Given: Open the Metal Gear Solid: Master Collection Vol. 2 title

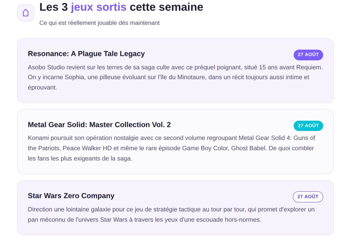Looking at the screenshot, I should click(99, 125).
